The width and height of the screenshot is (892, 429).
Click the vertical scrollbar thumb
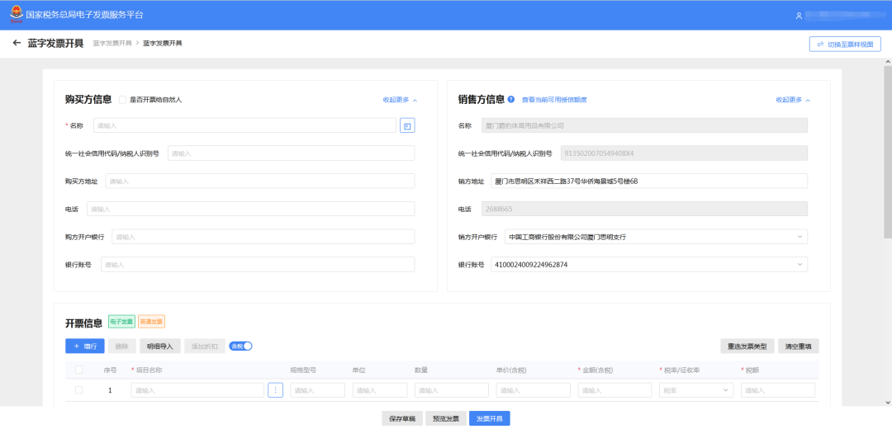coord(887,147)
